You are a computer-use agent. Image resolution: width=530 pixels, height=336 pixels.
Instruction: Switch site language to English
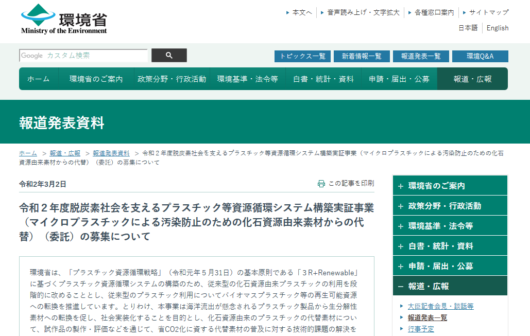point(497,28)
